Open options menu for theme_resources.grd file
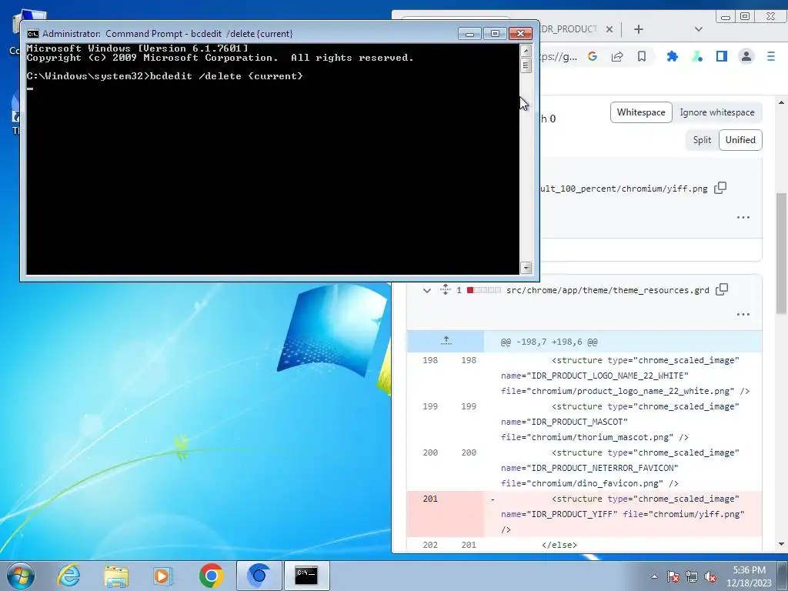The image size is (788, 591). coord(743,315)
